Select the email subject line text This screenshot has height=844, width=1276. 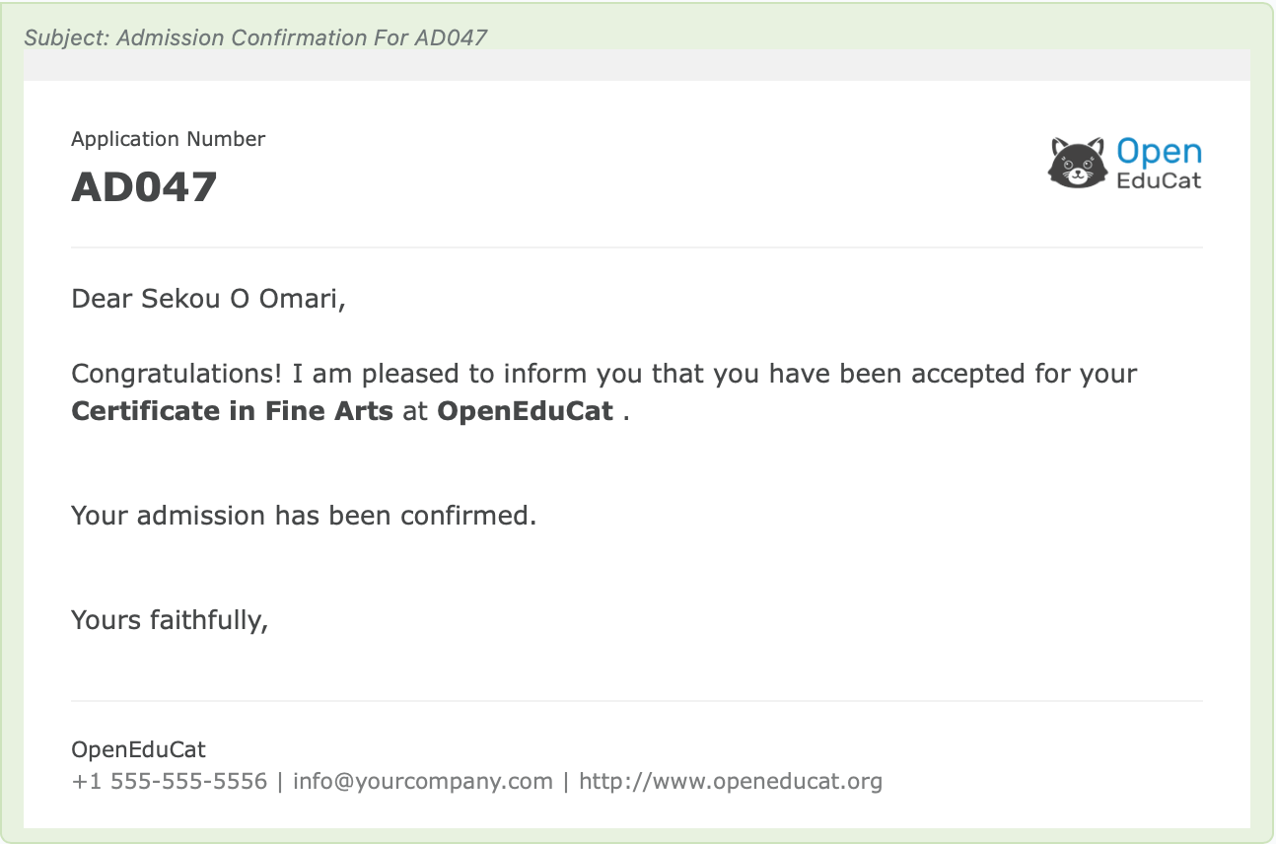click(256, 37)
